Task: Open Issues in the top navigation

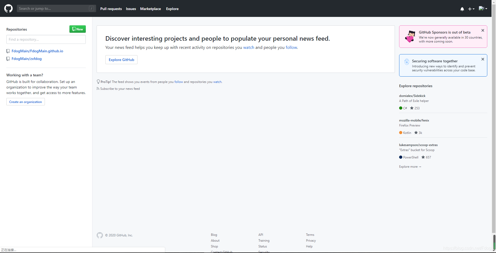Action: pyautogui.click(x=131, y=9)
